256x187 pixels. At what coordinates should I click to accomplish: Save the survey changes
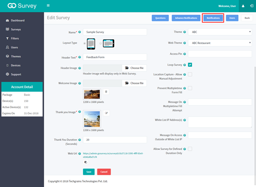[x=89, y=172]
